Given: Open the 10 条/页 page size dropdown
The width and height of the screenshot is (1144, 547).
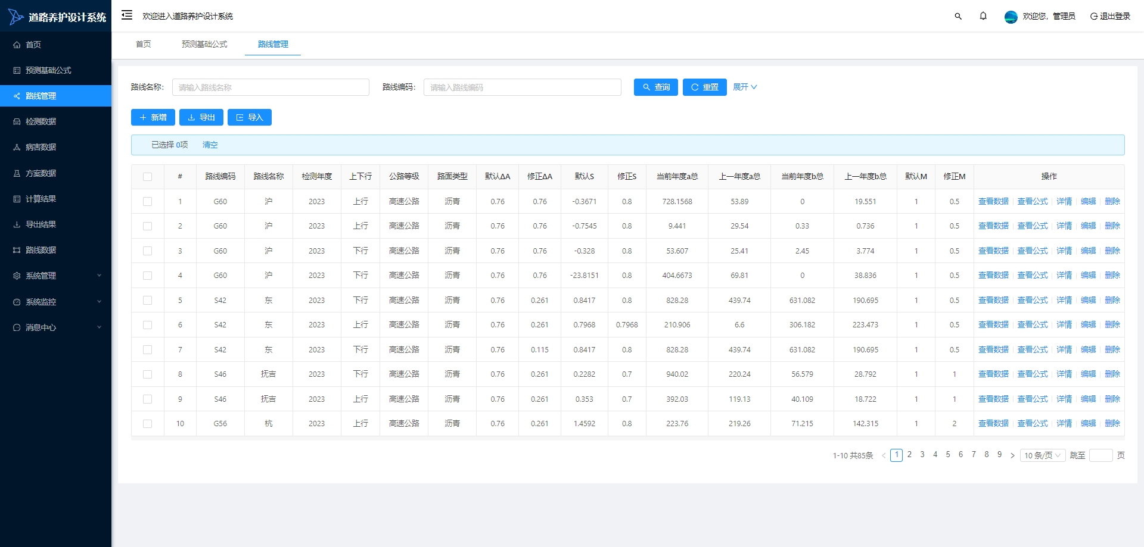Looking at the screenshot, I should point(1043,455).
